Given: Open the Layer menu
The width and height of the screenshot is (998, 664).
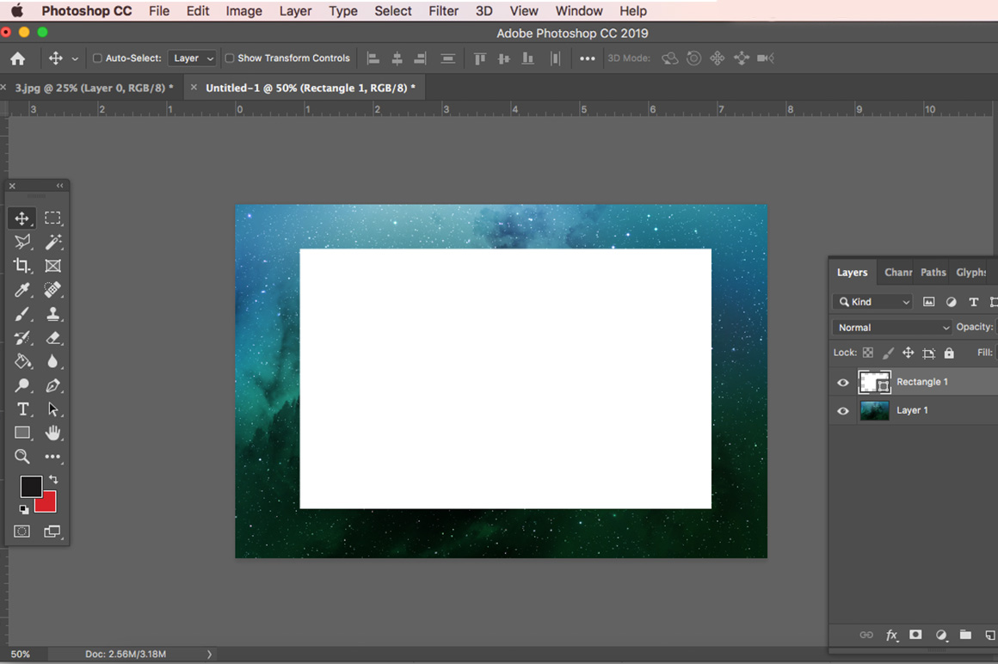Looking at the screenshot, I should pos(295,11).
